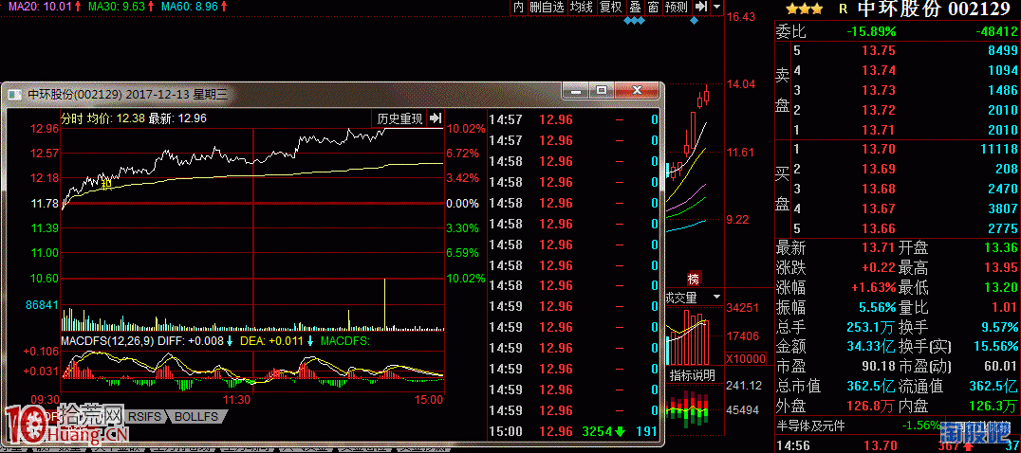Select sell level 1 price 13.71
This screenshot has width=1021, height=453.
pyautogui.click(x=879, y=130)
